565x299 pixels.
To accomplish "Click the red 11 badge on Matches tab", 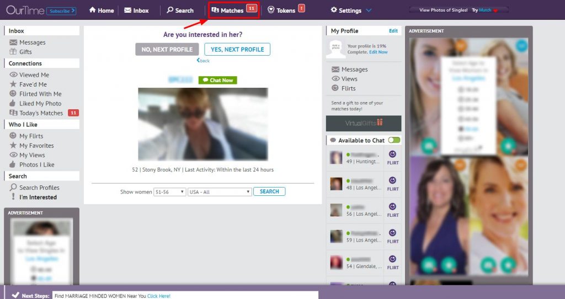I will pyautogui.click(x=252, y=8).
